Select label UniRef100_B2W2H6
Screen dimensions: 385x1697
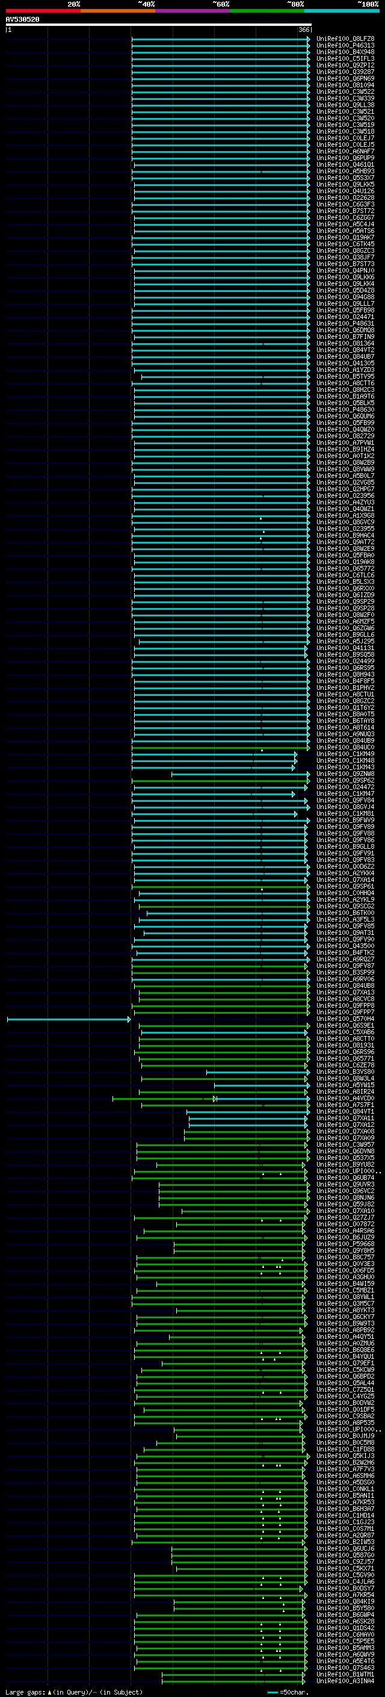pos(345,1463)
